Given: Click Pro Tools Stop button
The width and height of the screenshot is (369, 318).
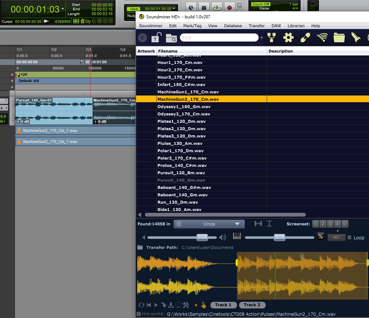Looking at the screenshot, I should coord(204,8).
